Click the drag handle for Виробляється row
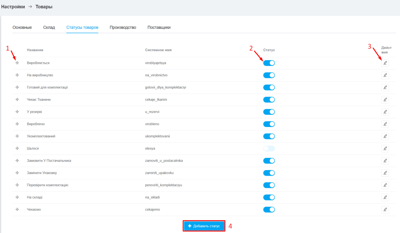Viewport: 400px width, 233px height. coord(17,63)
